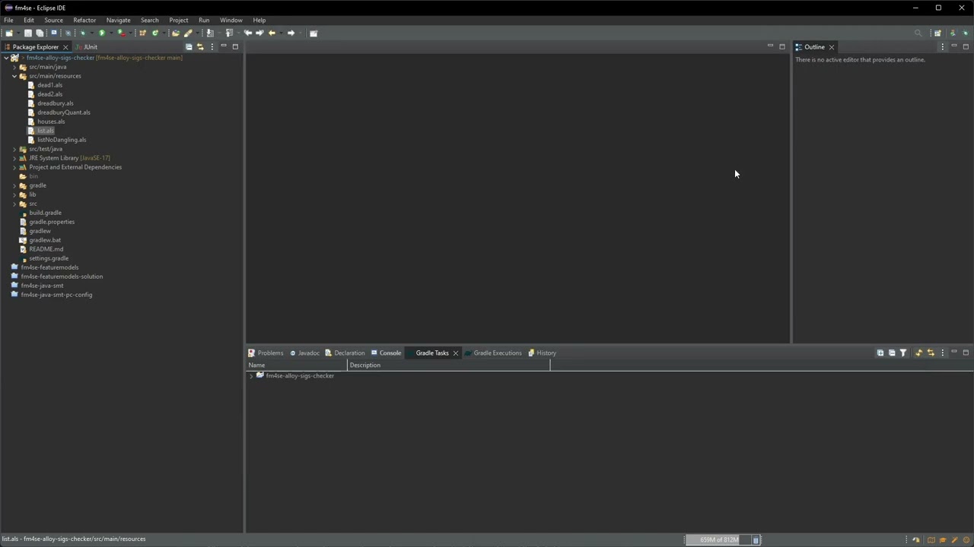Switch to the Gradle Executions tab
Image resolution: width=974 pixels, height=547 pixels.
493,353
